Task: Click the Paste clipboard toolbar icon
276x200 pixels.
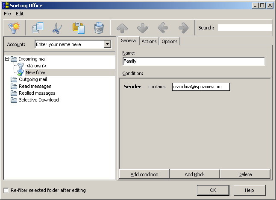Action: 78,28
